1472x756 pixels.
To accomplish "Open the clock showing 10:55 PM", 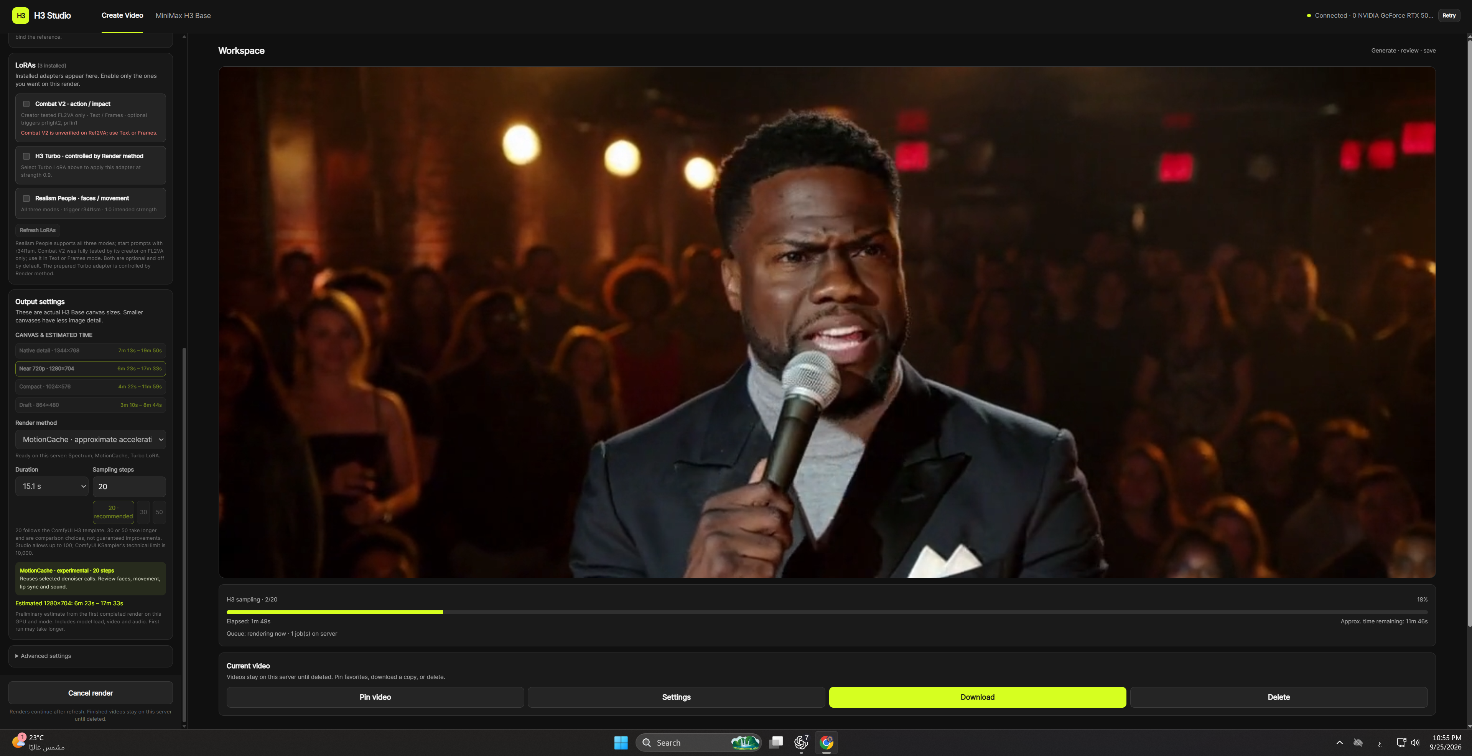I will (1445, 742).
